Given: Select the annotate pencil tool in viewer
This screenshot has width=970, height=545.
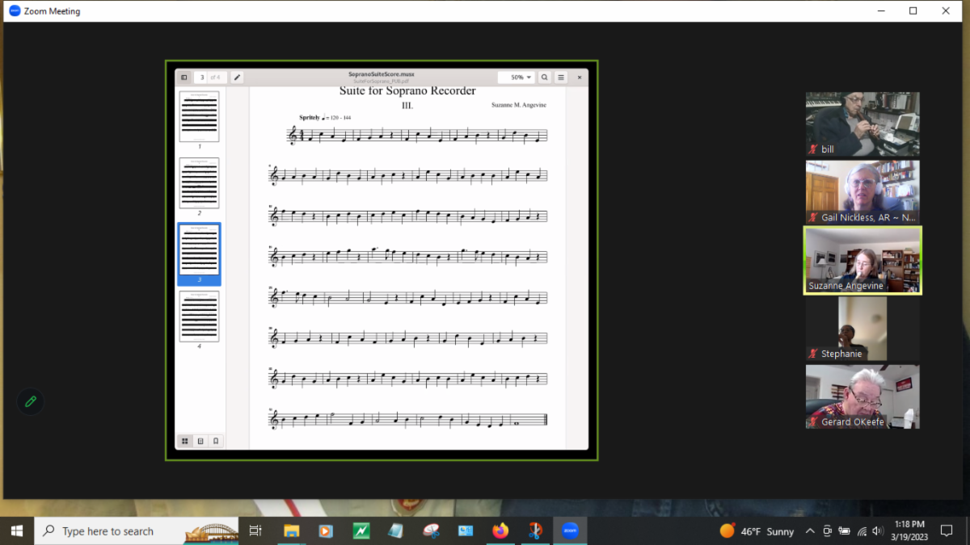Looking at the screenshot, I should 237,78.
